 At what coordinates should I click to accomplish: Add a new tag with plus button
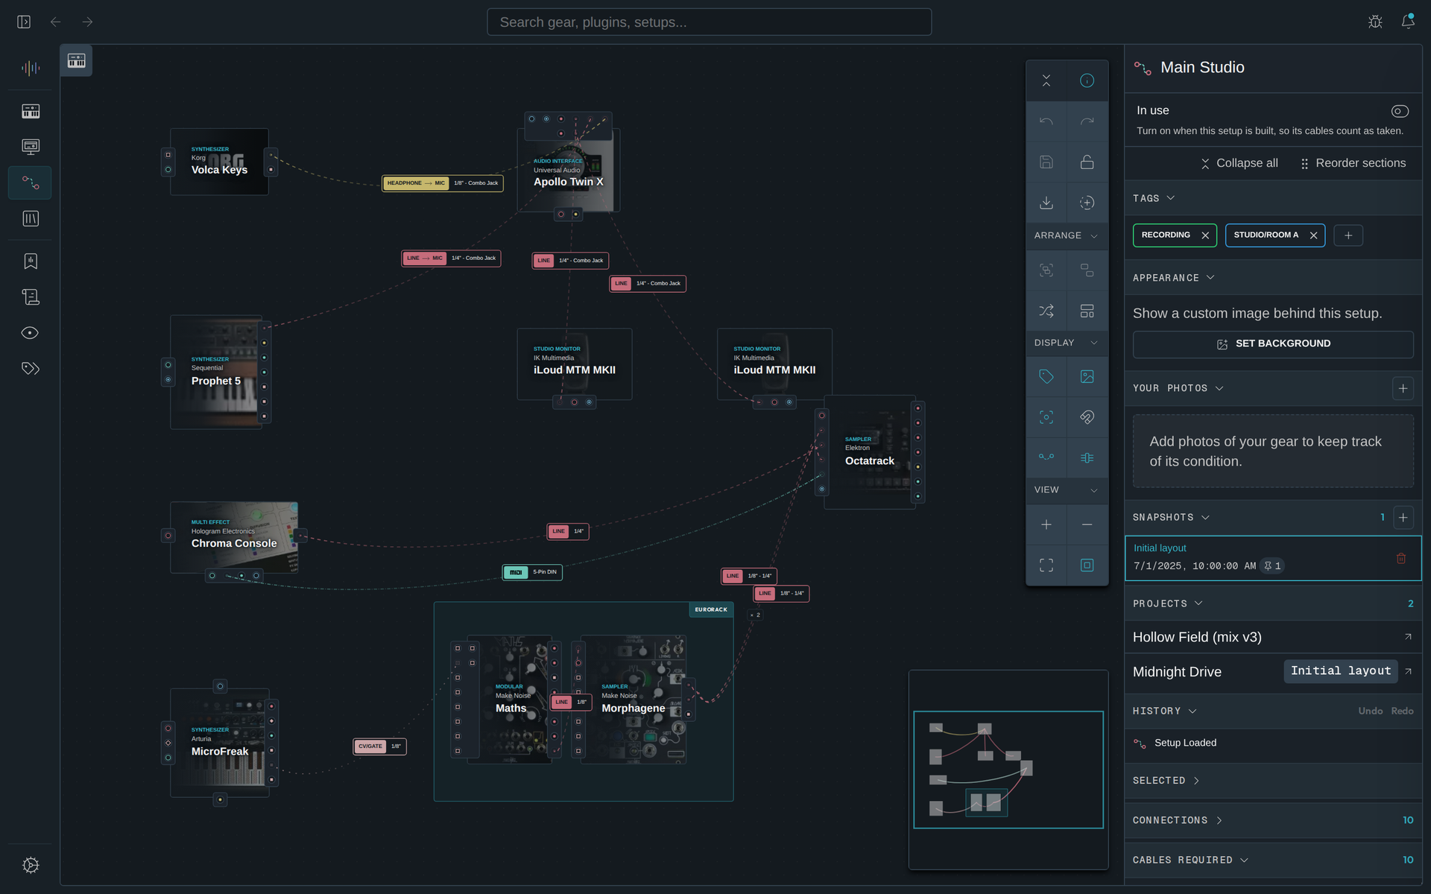1348,235
